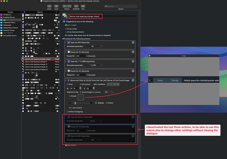Click the Used toolbar icon
Viewport: 227px width, 159px height.
pyautogui.click(x=56, y=6)
